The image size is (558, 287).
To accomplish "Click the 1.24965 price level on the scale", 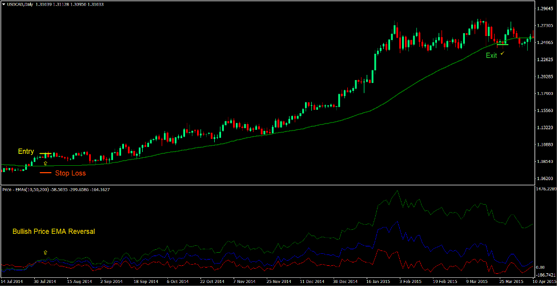I will (x=545, y=43).
